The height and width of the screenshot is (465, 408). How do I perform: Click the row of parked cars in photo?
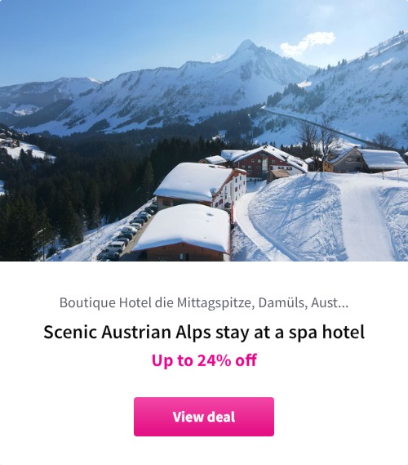click(x=127, y=233)
